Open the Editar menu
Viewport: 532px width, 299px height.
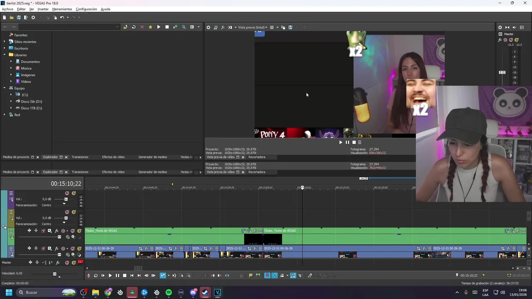coord(21,9)
